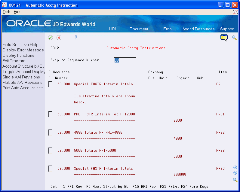This screenshot has width=240, height=192.
Task: Choose Display Functions in sidebar
Action: [x=18, y=55]
